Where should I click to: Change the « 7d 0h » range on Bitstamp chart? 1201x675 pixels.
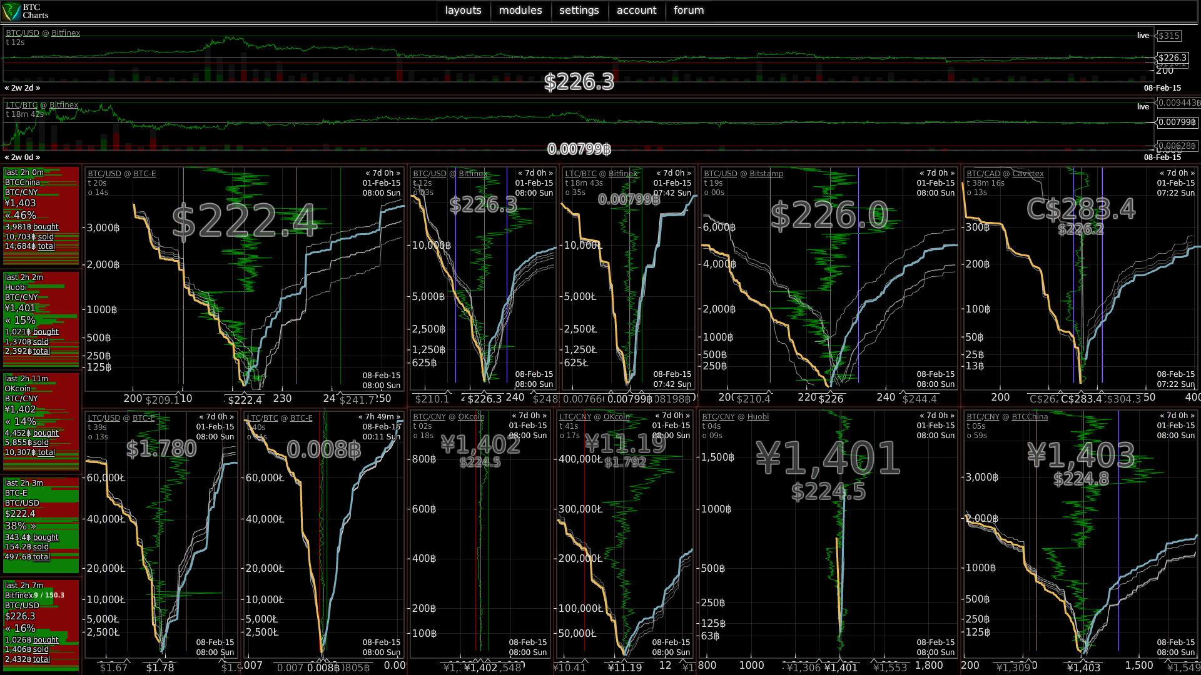click(x=937, y=173)
